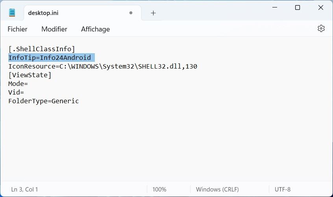
Task: Open the Settings gear icon
Action: point(321,28)
